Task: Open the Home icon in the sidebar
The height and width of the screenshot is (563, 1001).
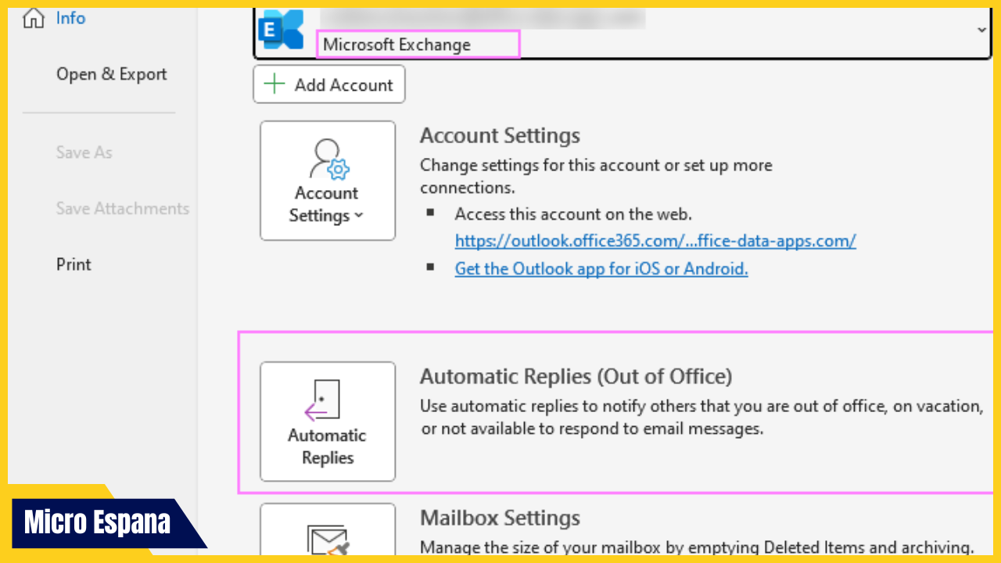Action: (x=31, y=17)
